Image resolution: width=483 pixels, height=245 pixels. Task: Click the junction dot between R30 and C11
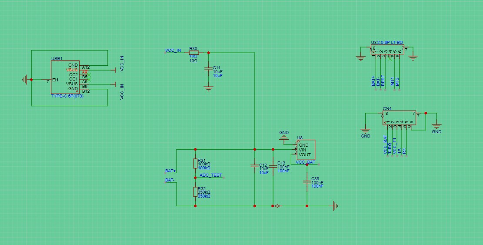209,53
